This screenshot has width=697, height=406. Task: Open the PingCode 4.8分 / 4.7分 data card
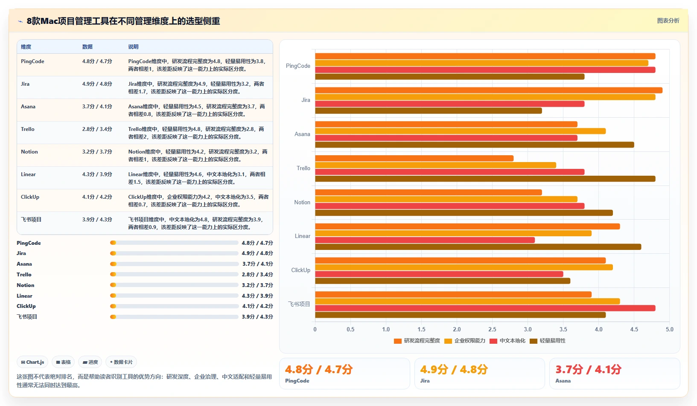point(344,374)
